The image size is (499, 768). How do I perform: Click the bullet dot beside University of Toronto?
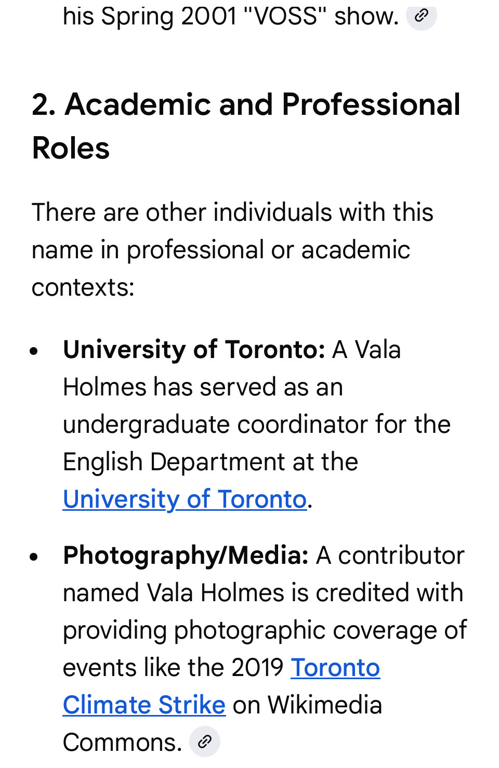[34, 351]
